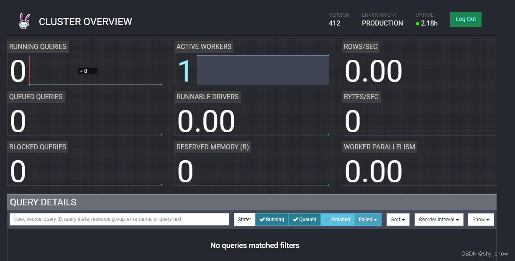Toggle the Queued state filter
The image size is (515, 261).
[x=305, y=220]
